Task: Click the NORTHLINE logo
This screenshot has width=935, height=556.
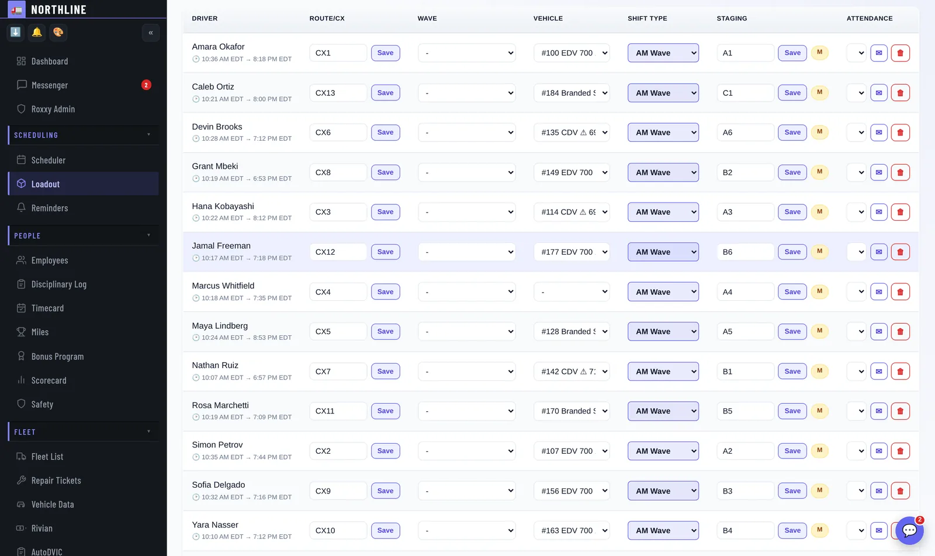Action: click(x=47, y=9)
